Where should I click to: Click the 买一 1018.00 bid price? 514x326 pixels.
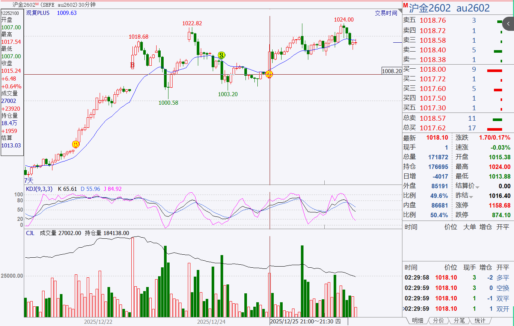[433, 69]
